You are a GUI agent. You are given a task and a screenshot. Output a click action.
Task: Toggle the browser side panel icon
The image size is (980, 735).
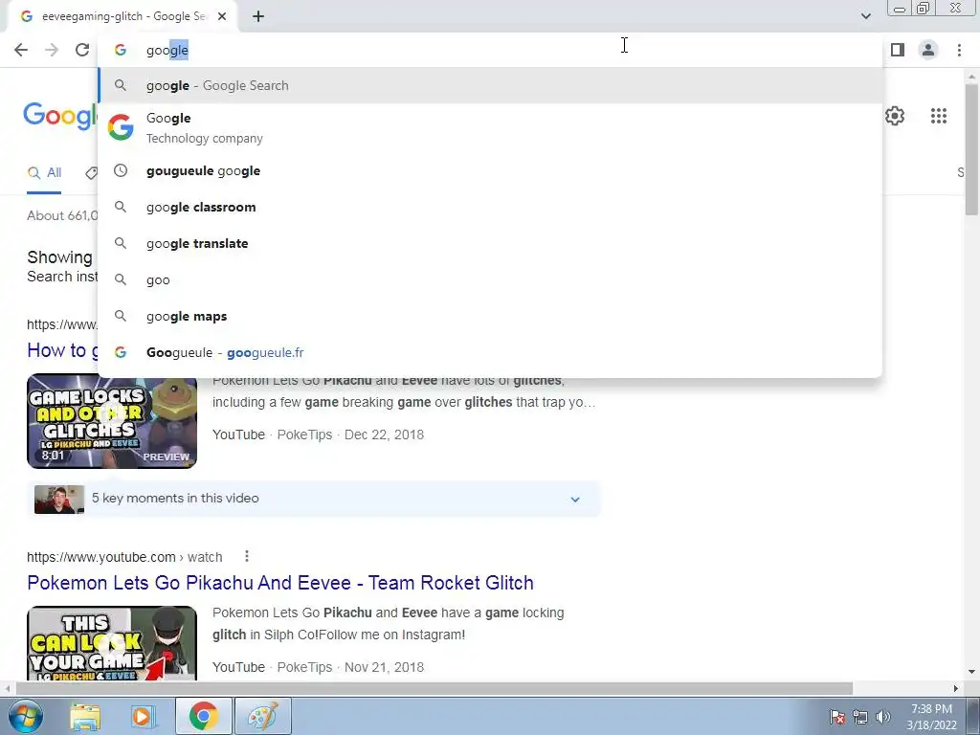pyautogui.click(x=898, y=50)
